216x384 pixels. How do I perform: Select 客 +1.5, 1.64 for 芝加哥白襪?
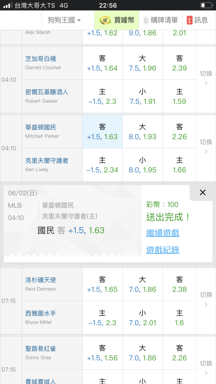pos(102,63)
